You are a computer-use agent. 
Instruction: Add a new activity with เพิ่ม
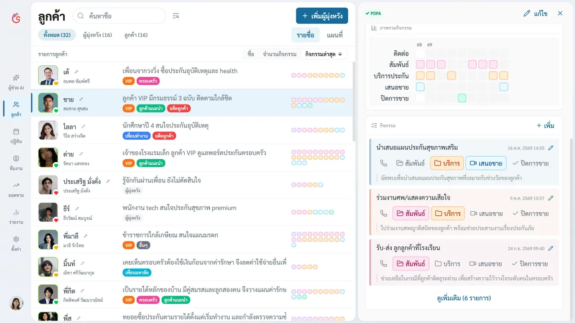[545, 126]
